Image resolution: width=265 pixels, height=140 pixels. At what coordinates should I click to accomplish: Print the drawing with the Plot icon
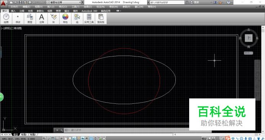coord(30,2)
